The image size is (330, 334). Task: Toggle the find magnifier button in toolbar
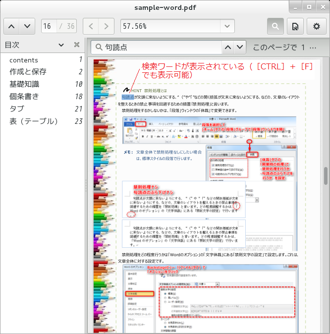click(276, 26)
